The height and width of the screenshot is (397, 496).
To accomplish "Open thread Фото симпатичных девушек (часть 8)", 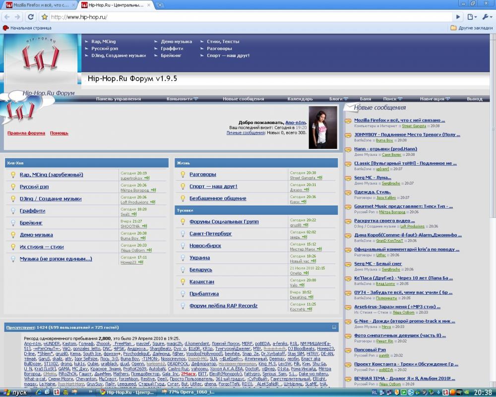I will (400, 335).
